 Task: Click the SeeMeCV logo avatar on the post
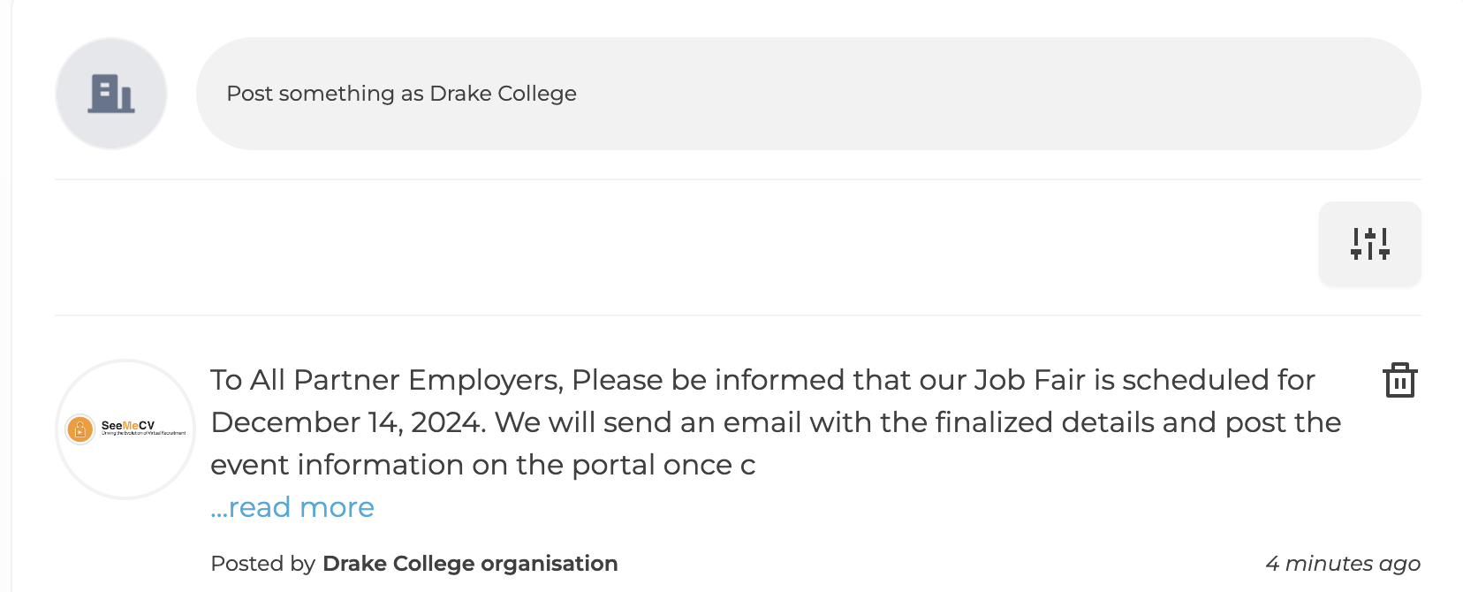coord(125,429)
